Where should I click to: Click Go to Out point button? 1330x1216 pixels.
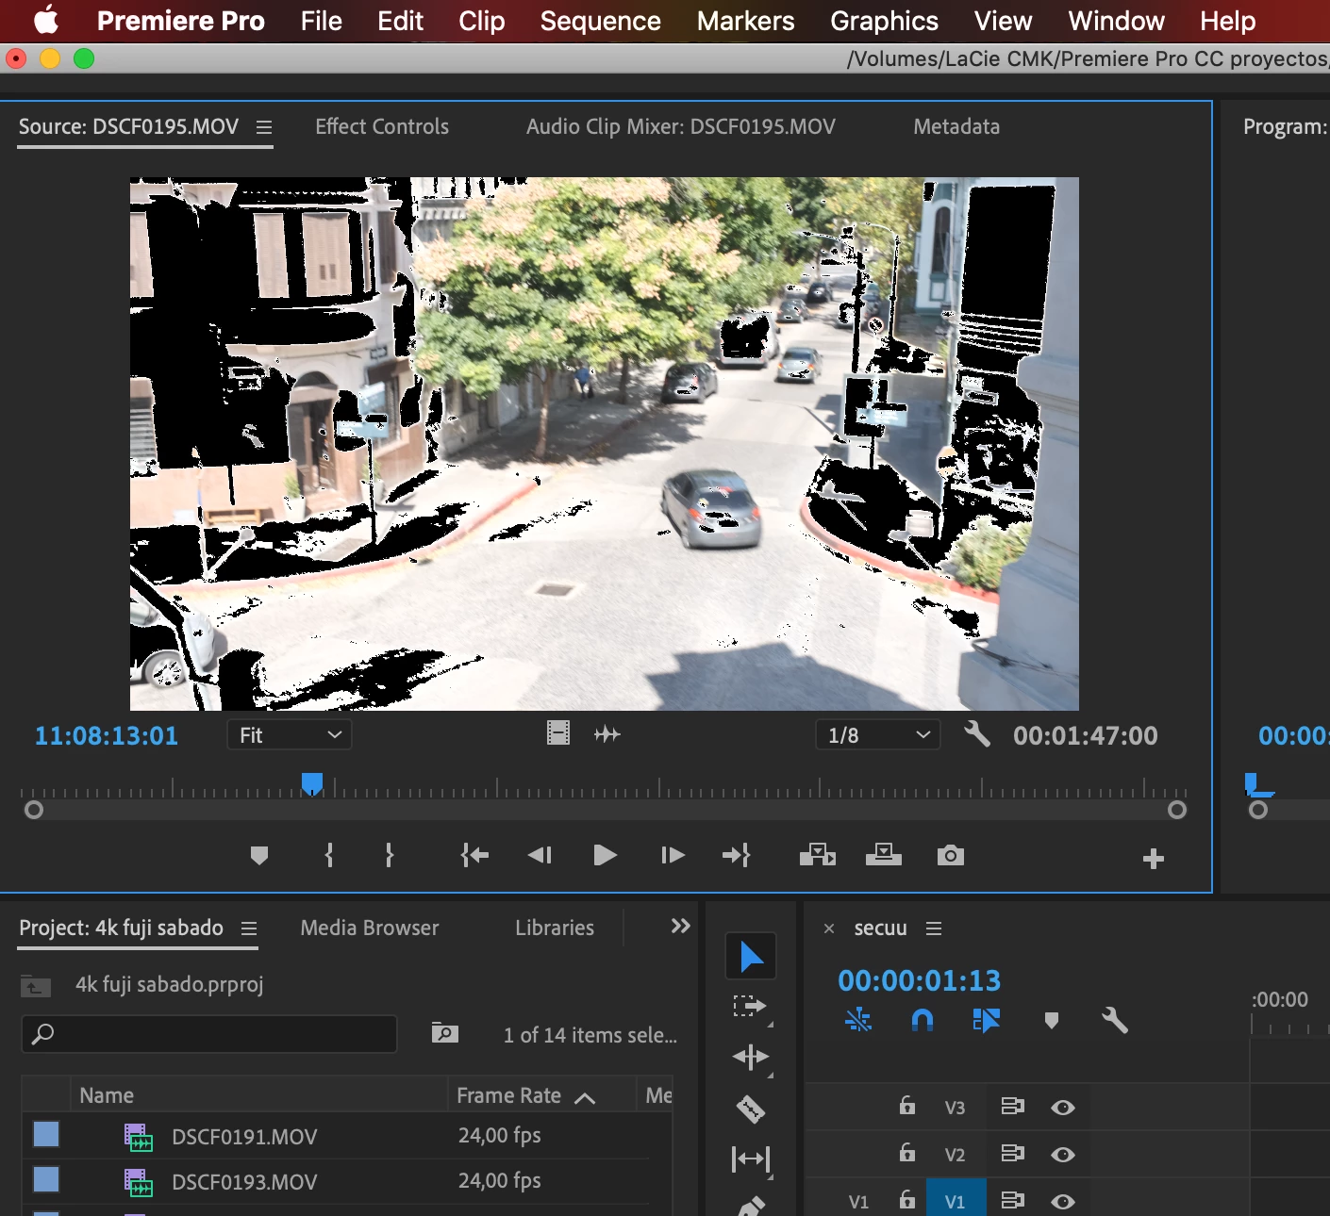[737, 856]
